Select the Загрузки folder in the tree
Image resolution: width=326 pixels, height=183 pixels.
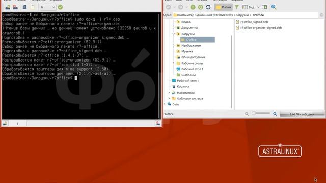[188, 34]
